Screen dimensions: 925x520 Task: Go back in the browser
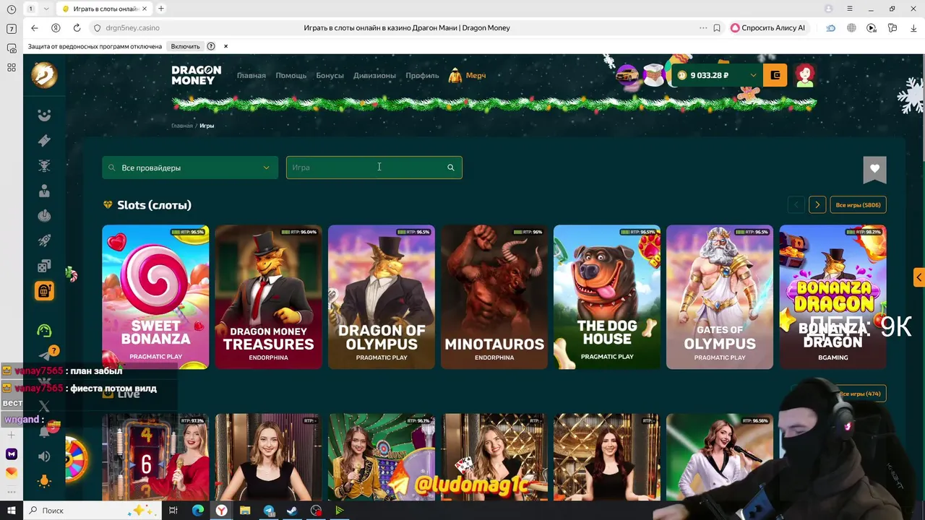pyautogui.click(x=35, y=28)
